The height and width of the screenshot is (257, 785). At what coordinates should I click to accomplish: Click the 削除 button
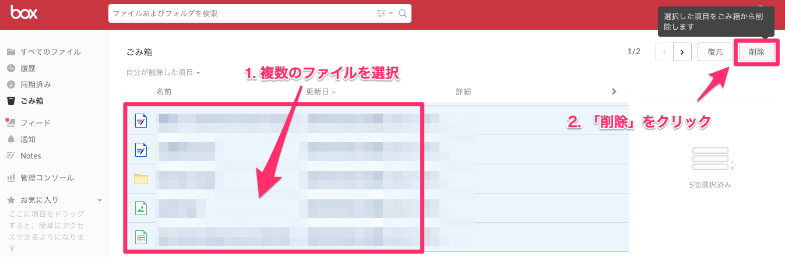(756, 52)
